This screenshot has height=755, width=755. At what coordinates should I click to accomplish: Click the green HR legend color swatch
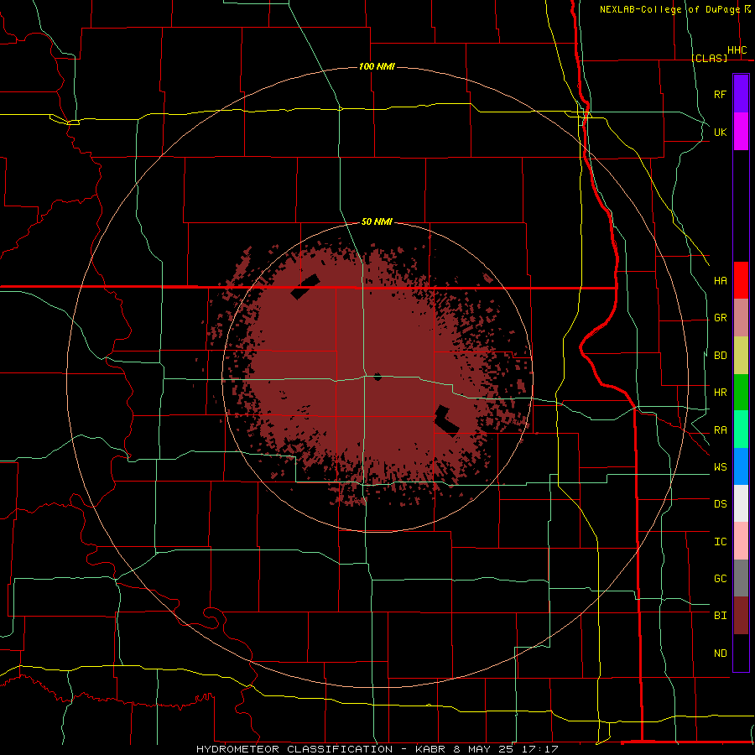[x=741, y=393]
